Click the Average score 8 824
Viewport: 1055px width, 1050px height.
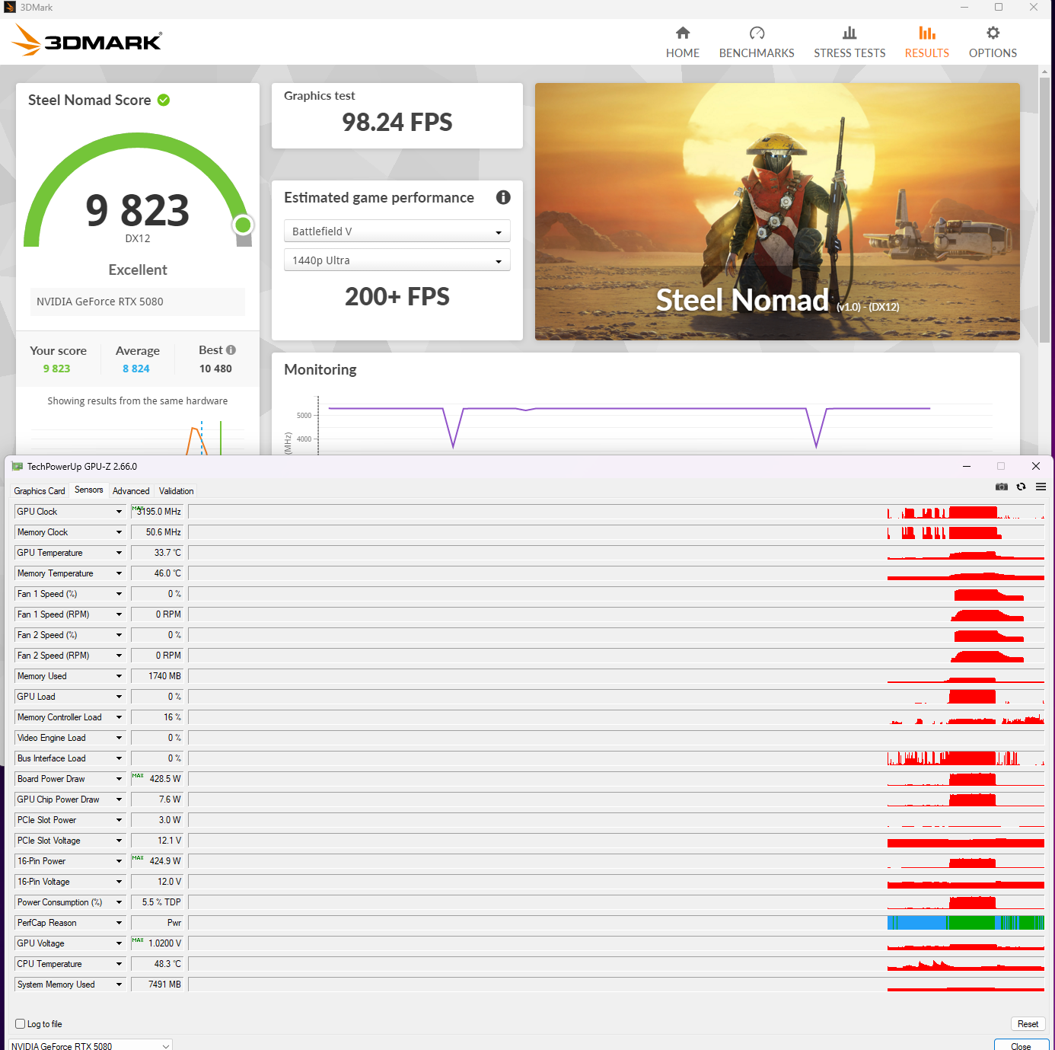coord(136,369)
